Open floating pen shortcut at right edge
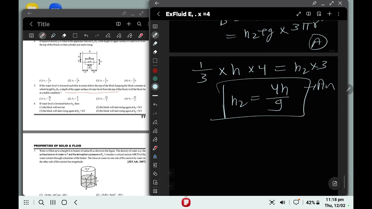Image resolution: width=372 pixels, height=209 pixels. 348,89
